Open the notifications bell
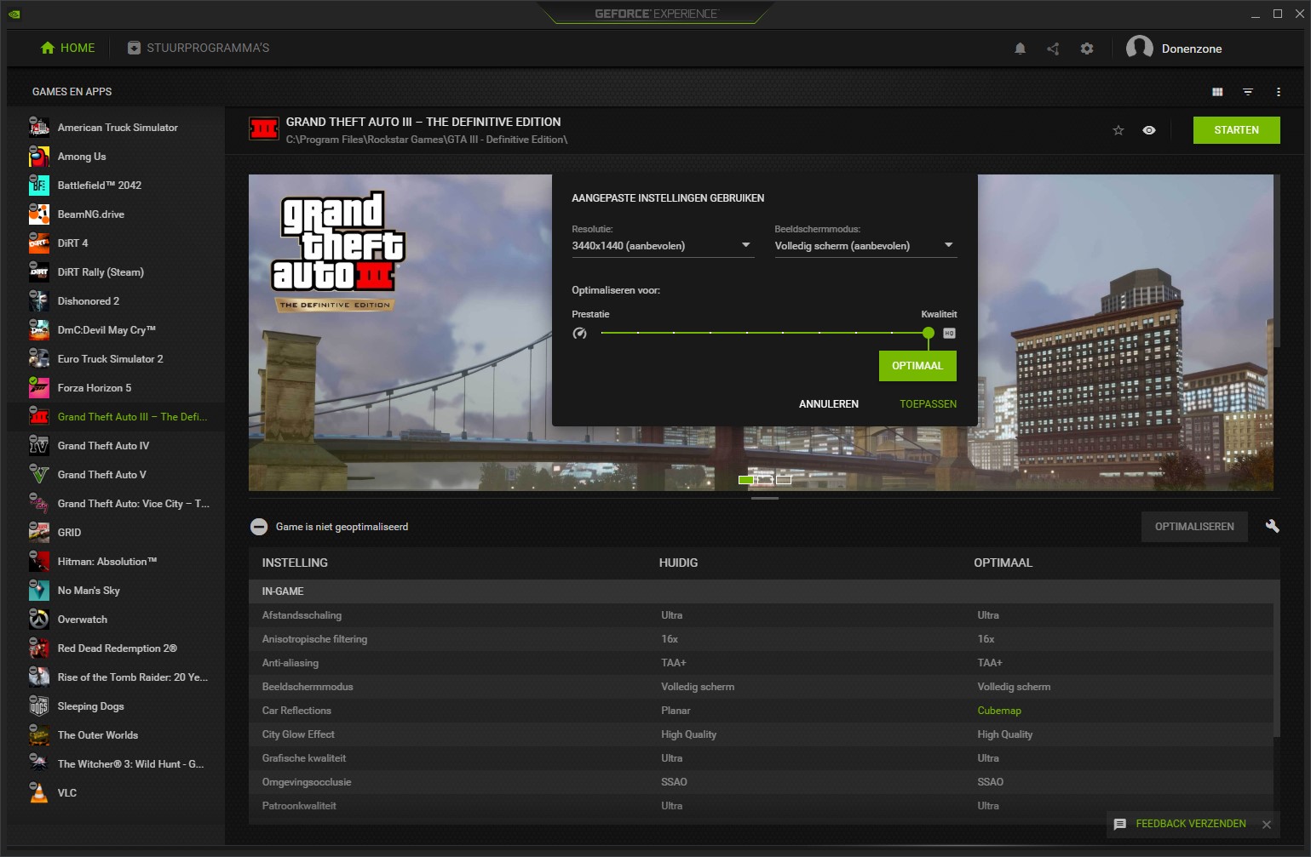Screen dimensions: 1311x857 (1020, 49)
